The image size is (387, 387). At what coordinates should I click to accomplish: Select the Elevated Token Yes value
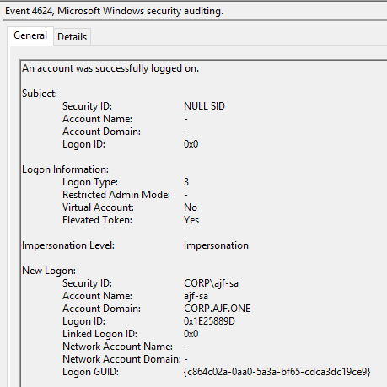191,220
